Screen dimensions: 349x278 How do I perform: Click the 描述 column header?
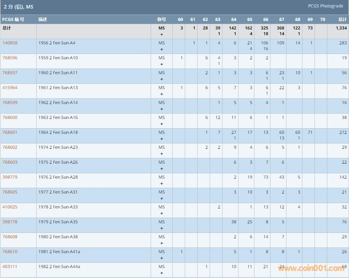43,20
